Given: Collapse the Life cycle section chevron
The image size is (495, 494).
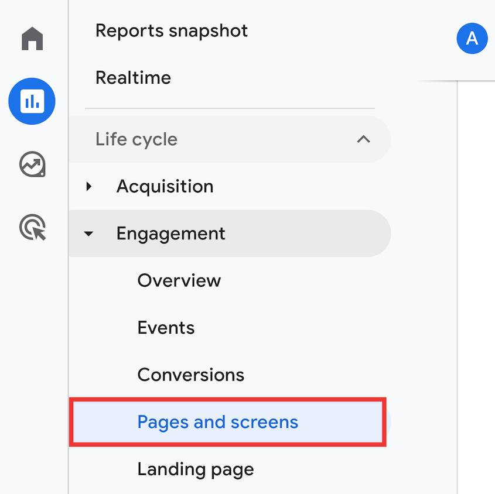Looking at the screenshot, I should pyautogui.click(x=363, y=139).
